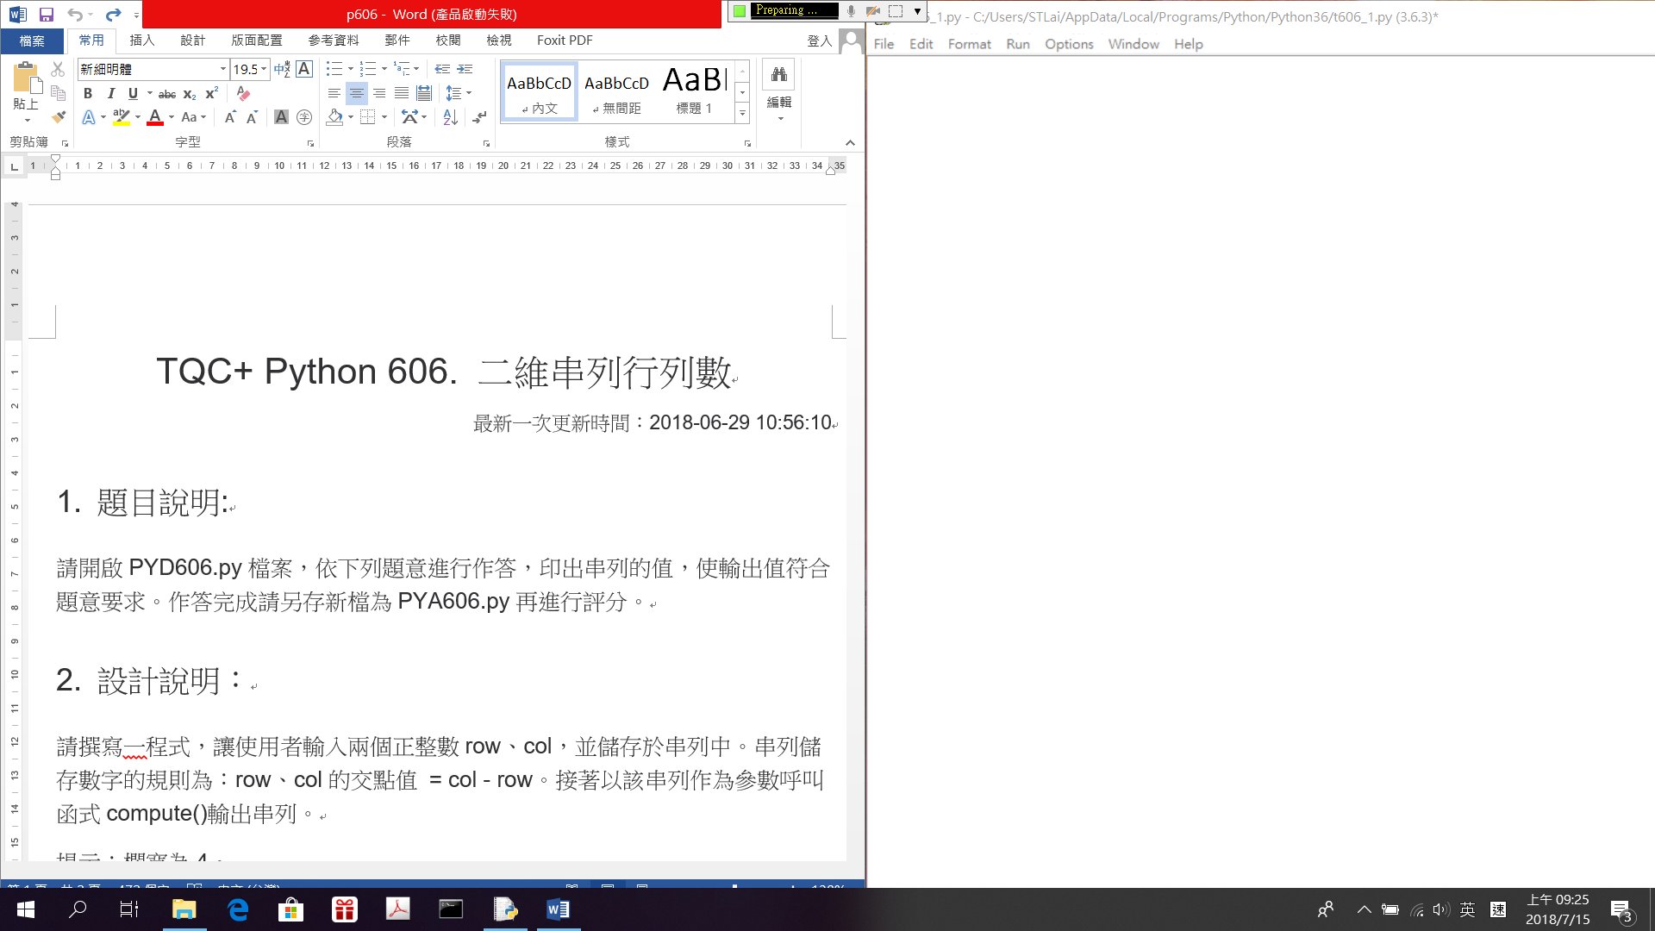Decrease paragraph indent
The height and width of the screenshot is (931, 1655).
442,69
